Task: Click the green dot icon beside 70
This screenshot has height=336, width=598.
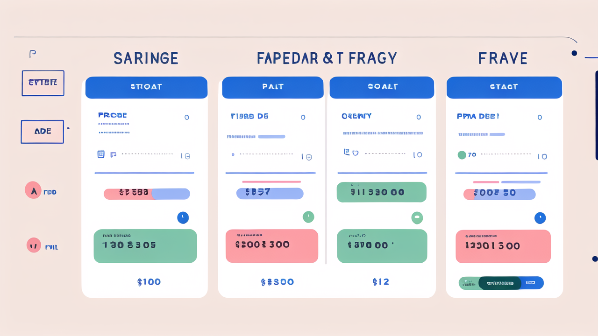Action: tap(462, 155)
